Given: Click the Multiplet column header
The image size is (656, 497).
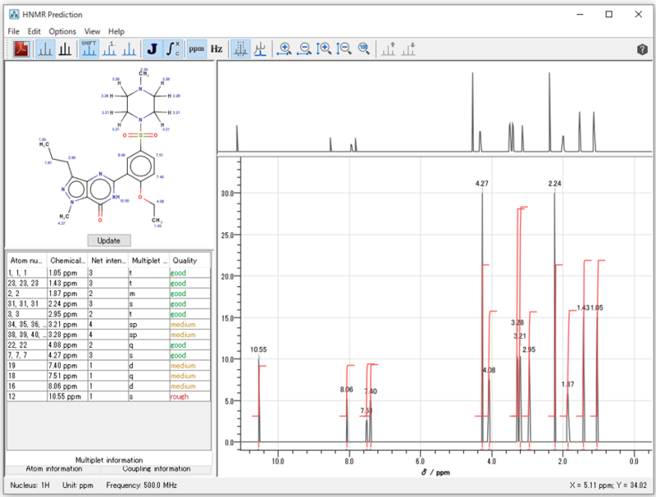Looking at the screenshot, I should [x=149, y=260].
